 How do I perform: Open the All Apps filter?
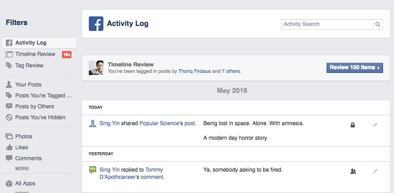pyautogui.click(x=25, y=183)
